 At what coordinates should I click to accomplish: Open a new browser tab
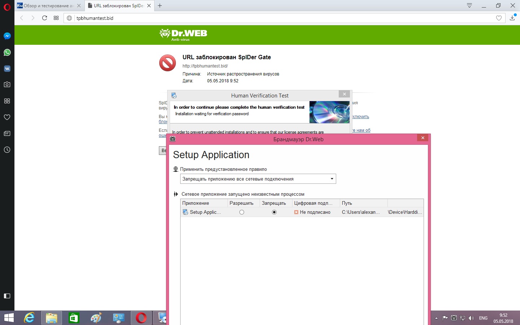click(160, 6)
